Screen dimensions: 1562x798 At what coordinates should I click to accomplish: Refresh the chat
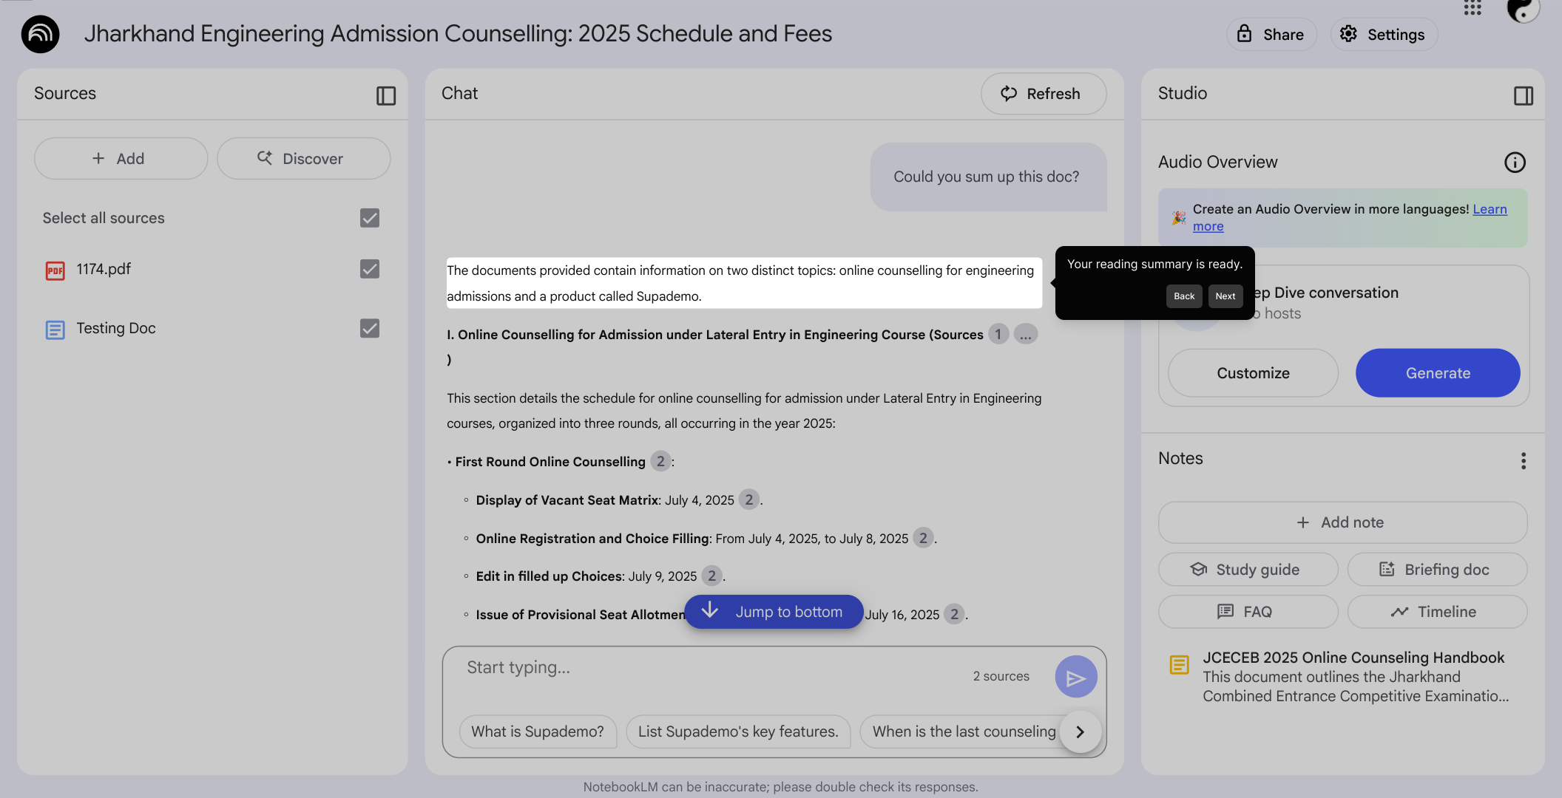pyautogui.click(x=1044, y=94)
